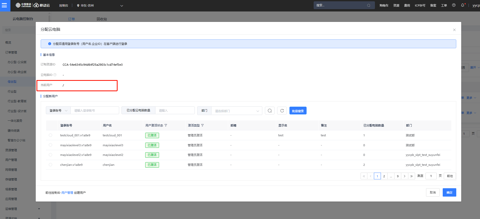Viewport: 480px width, 219px height.
Task: Select 概览 in the sidebar
Action: tap(8, 42)
